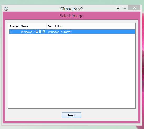The image size is (144, 129).
Task: Click image number 1 in the list
Action: pyautogui.click(x=11, y=32)
